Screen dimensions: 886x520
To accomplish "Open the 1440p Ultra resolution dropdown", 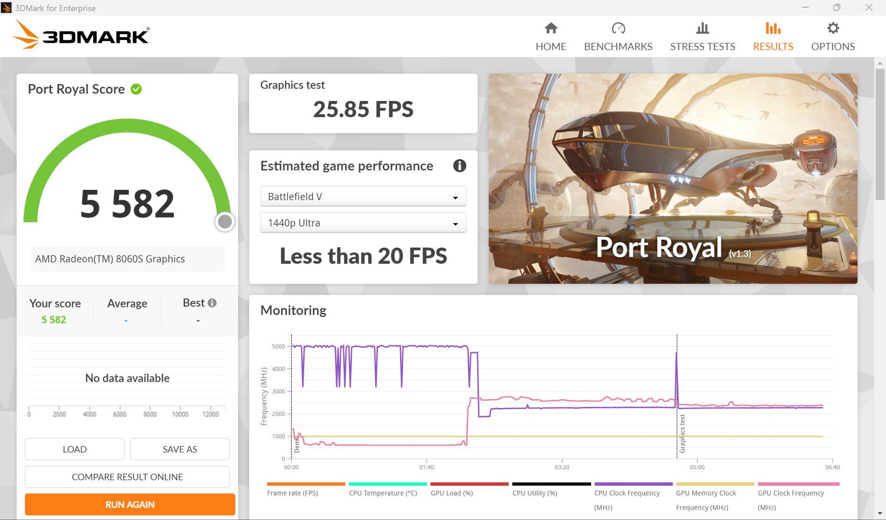I will click(363, 223).
